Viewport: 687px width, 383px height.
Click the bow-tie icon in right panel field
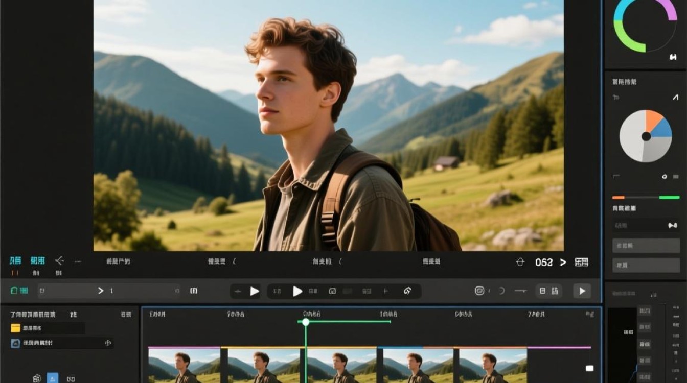tap(673, 225)
